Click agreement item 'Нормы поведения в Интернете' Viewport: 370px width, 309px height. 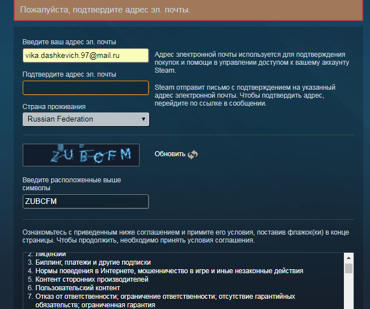(169, 271)
